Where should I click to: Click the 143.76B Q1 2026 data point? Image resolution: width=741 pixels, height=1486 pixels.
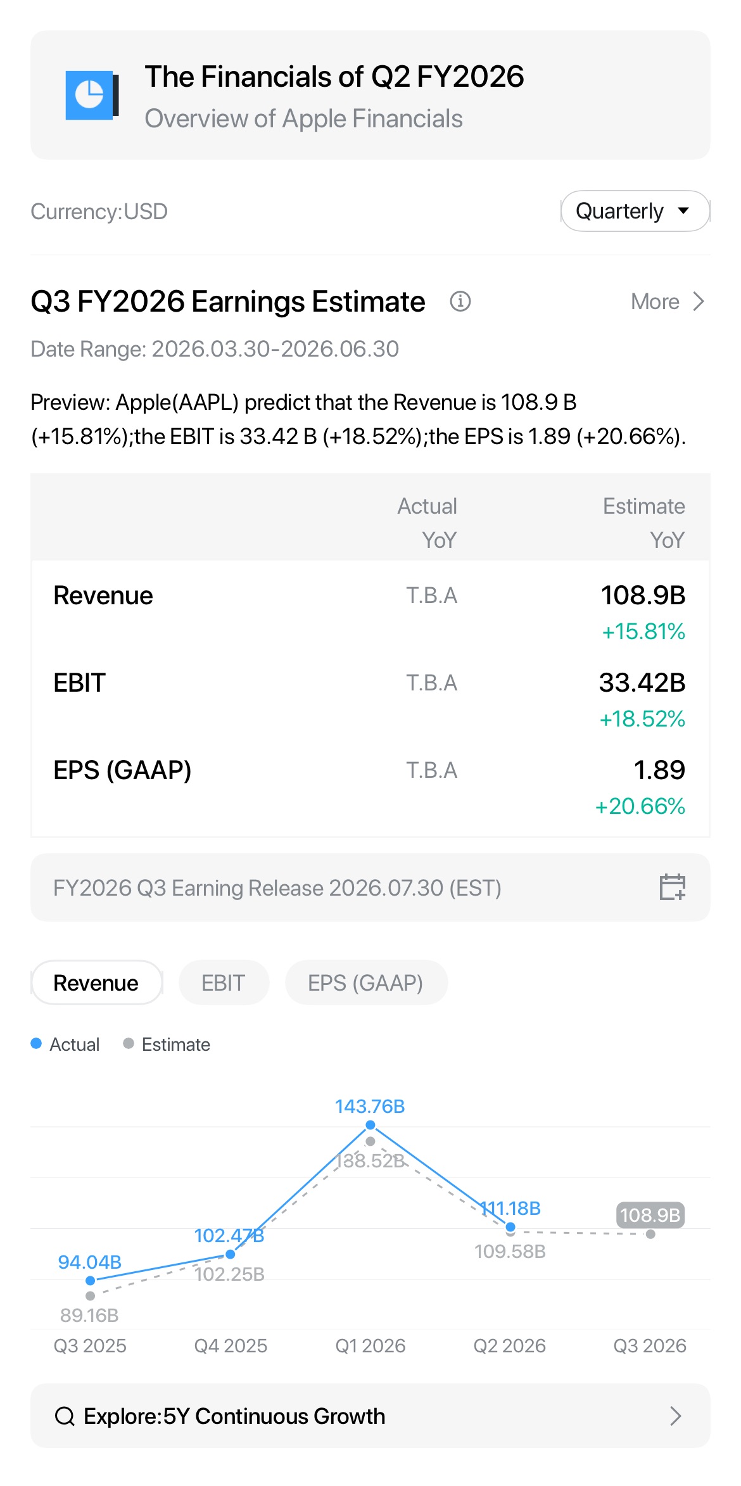click(x=370, y=1125)
